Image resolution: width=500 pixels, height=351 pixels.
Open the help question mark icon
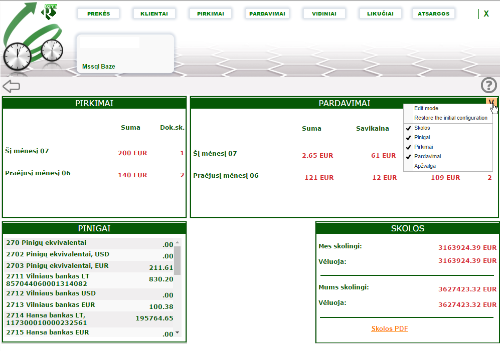pyautogui.click(x=488, y=86)
